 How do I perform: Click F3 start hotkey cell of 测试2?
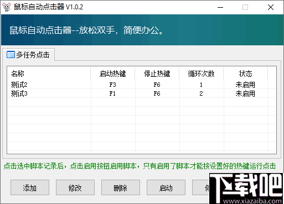coord(113,85)
